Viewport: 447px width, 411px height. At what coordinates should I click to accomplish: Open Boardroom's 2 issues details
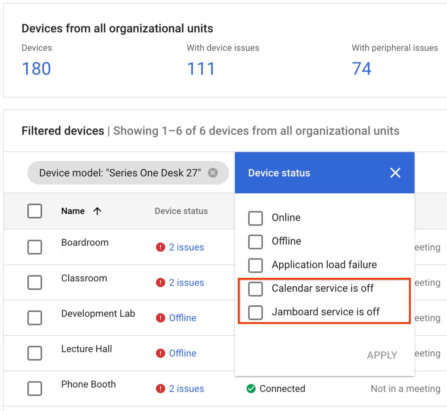[186, 247]
